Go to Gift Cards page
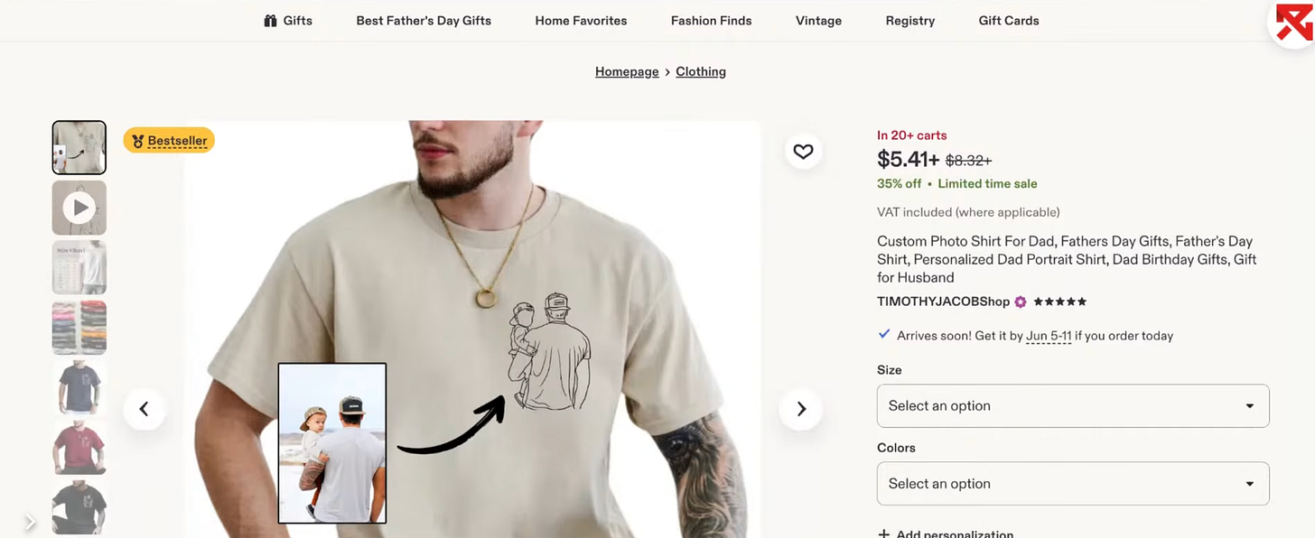Image resolution: width=1315 pixels, height=538 pixels. (1009, 20)
